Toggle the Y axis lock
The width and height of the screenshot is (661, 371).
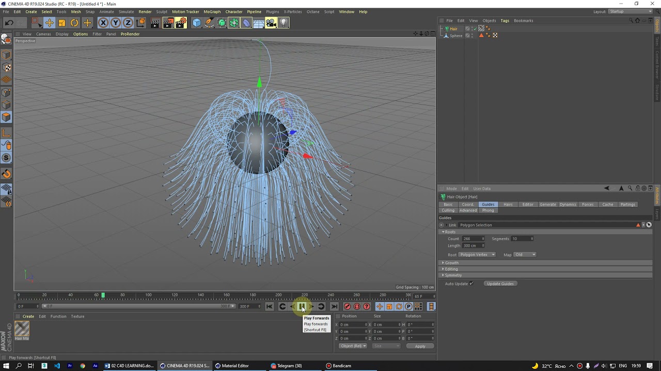(x=116, y=23)
